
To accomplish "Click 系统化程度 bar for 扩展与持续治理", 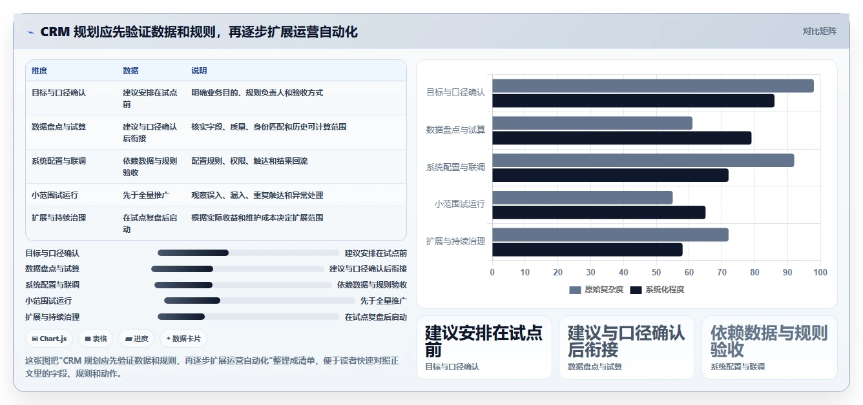I will pos(587,250).
